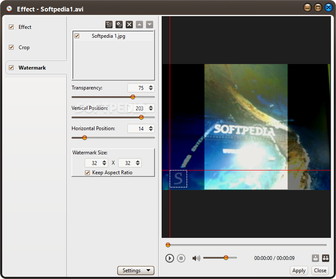Toggle the comparison preview layout icon
The height and width of the screenshot is (279, 336).
[325, 258]
